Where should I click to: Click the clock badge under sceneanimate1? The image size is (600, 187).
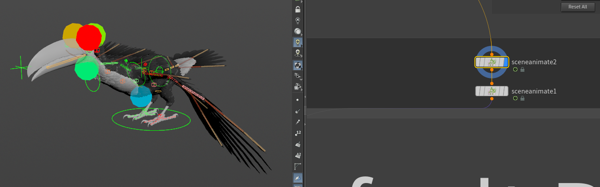click(515, 98)
